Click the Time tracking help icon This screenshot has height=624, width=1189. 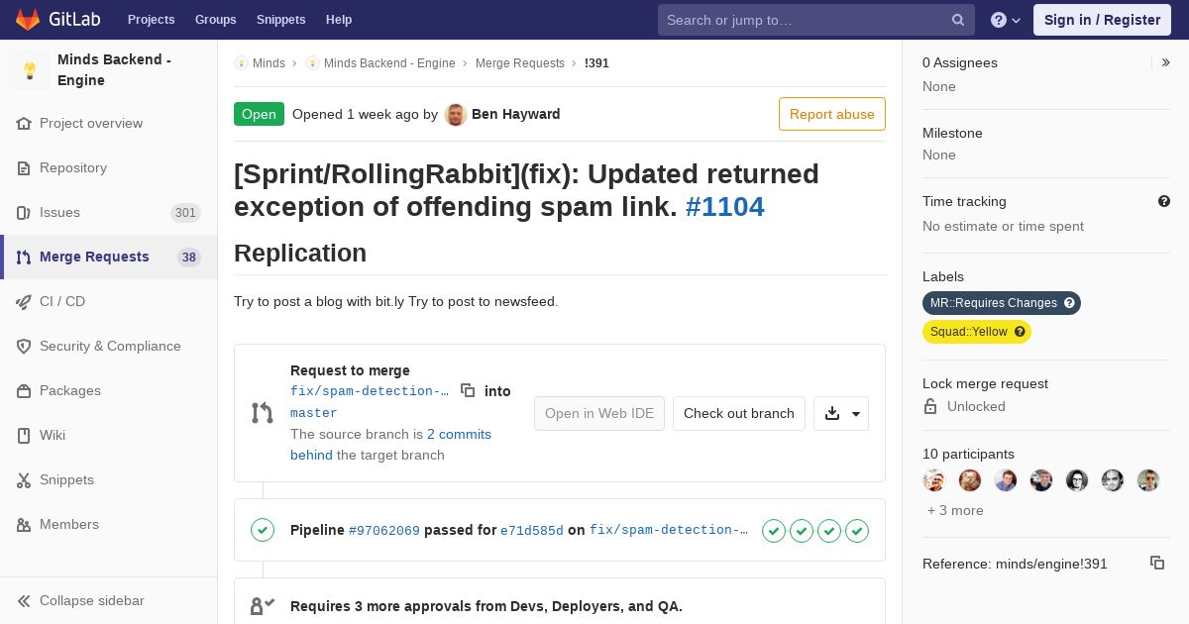point(1164,201)
